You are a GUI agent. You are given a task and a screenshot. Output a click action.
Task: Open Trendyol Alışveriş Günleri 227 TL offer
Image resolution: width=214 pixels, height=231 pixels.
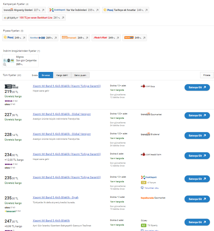[x=24, y=10]
